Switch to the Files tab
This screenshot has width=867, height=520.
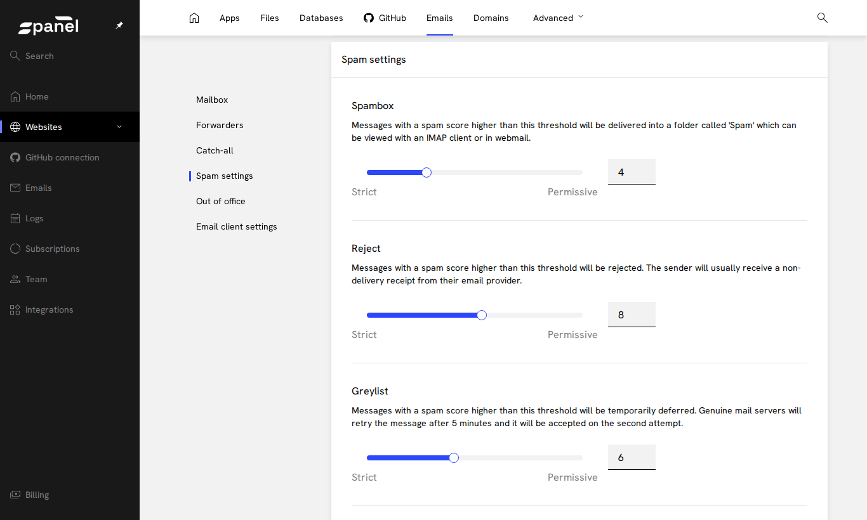point(270,18)
